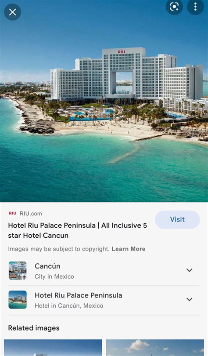The height and width of the screenshot is (356, 208).
Task: Expand the Hotel Riu Palace Peninsula chevron
Action: click(190, 299)
